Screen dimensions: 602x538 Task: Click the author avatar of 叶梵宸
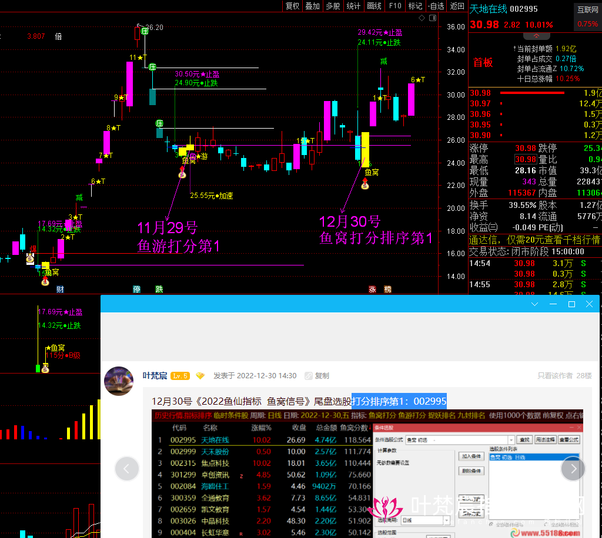pyautogui.click(x=119, y=381)
